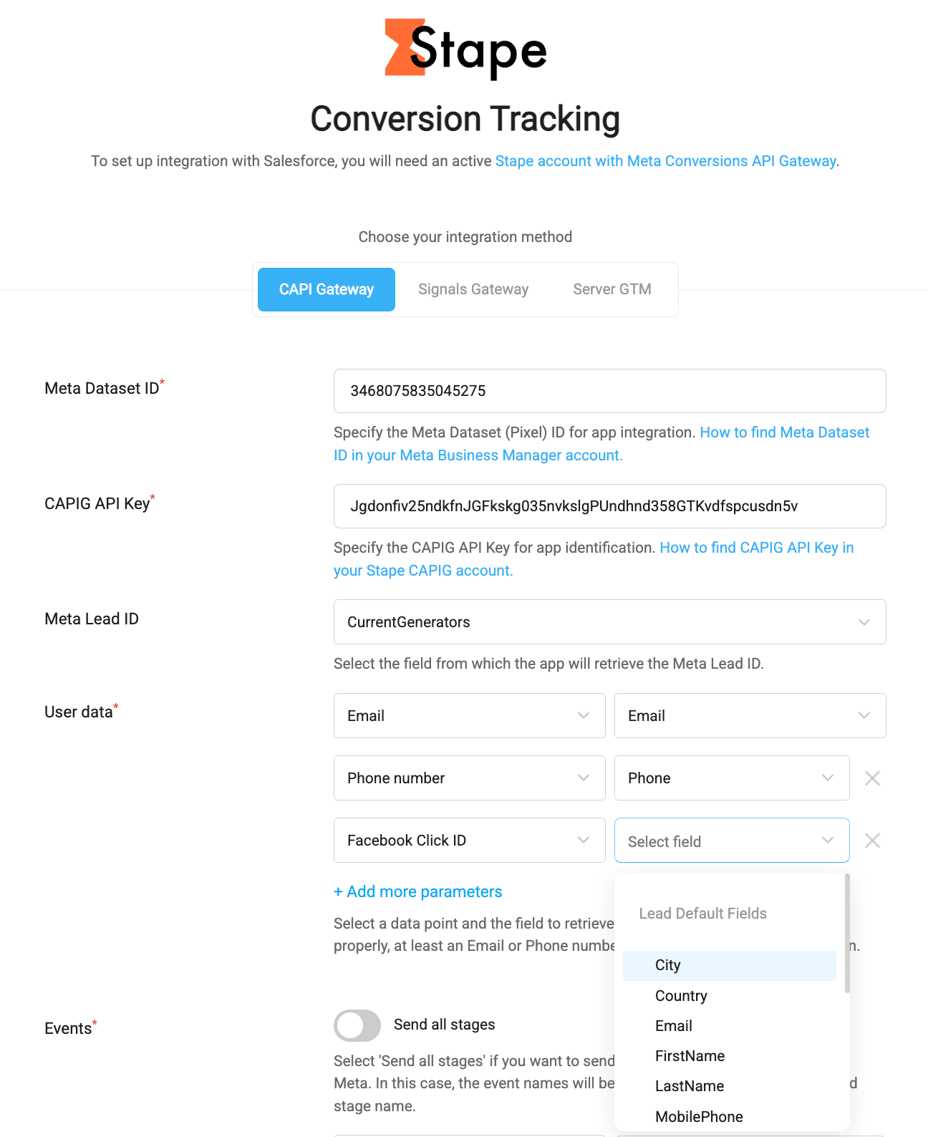Click the Meta Dataset ID input field
Image resolution: width=928 pixels, height=1137 pixels.
tap(609, 391)
